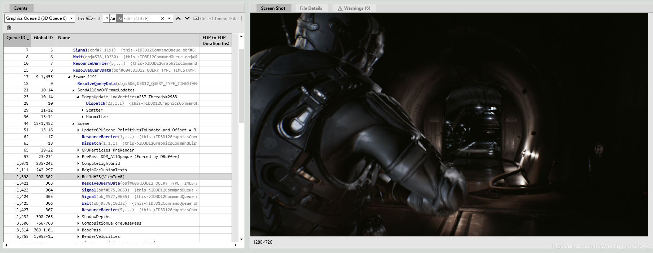The width and height of the screenshot is (653, 253).
Task: Click into the Filter (Ctrl+E) field
Action: click(x=141, y=18)
